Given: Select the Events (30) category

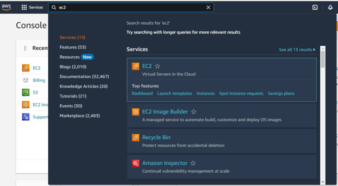Looking at the screenshot, I should (x=71, y=106).
